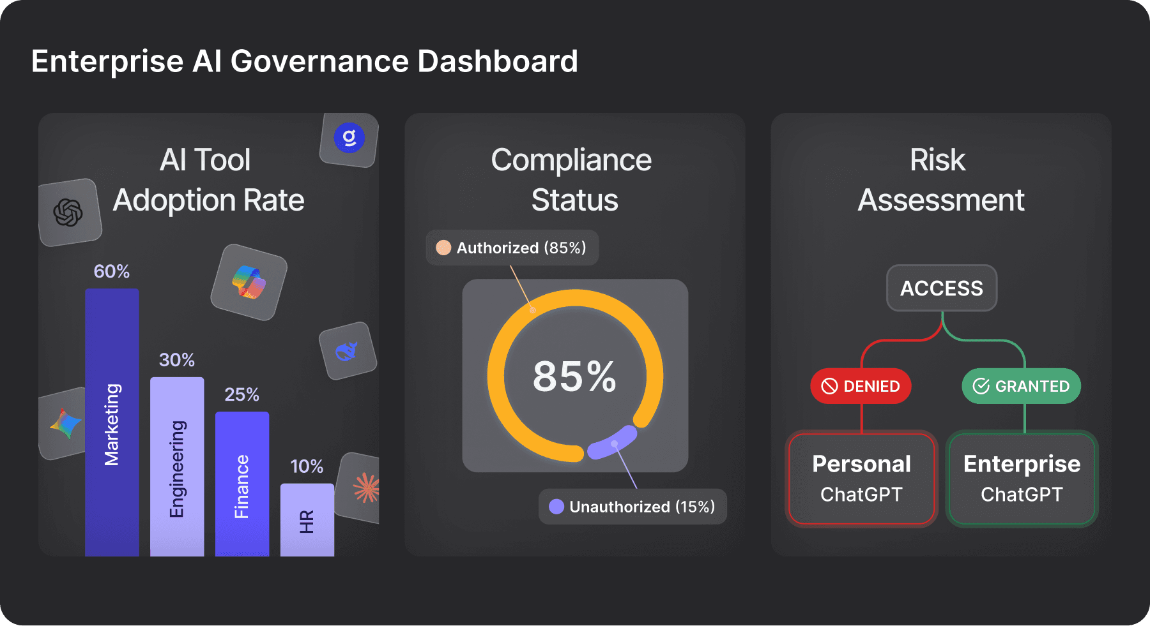Screen dimensions: 1150x626
Task: Select the HR bar
Action: click(307, 519)
